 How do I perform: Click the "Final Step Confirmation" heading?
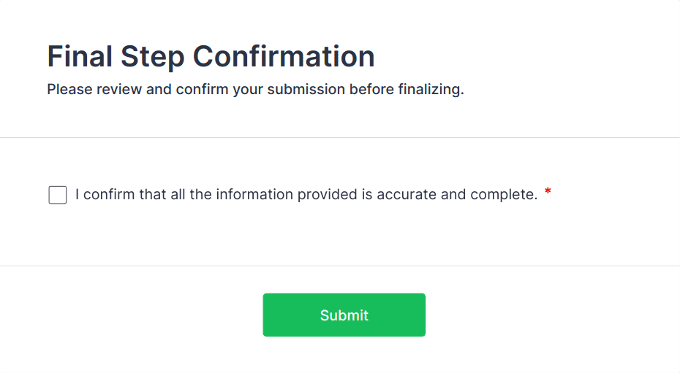pyautogui.click(x=211, y=56)
